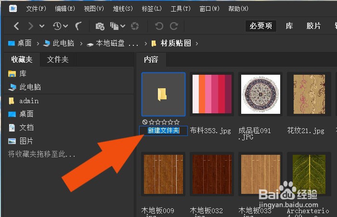This screenshot has height=217, width=337.
Task: Expand chevron after 桌面 in path
Action: click(x=38, y=44)
